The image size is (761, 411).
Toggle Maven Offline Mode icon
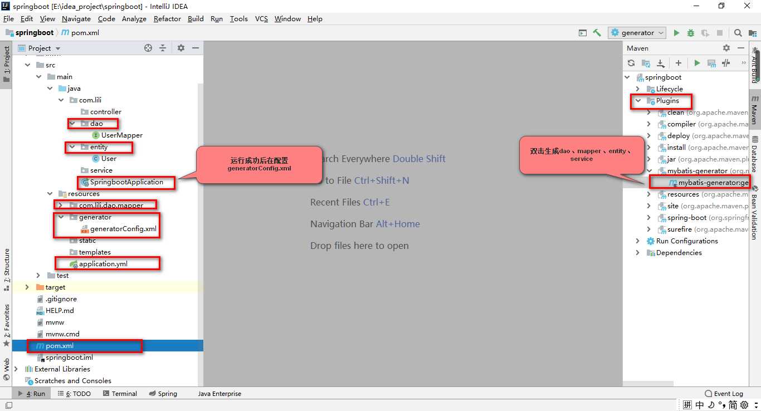click(726, 63)
